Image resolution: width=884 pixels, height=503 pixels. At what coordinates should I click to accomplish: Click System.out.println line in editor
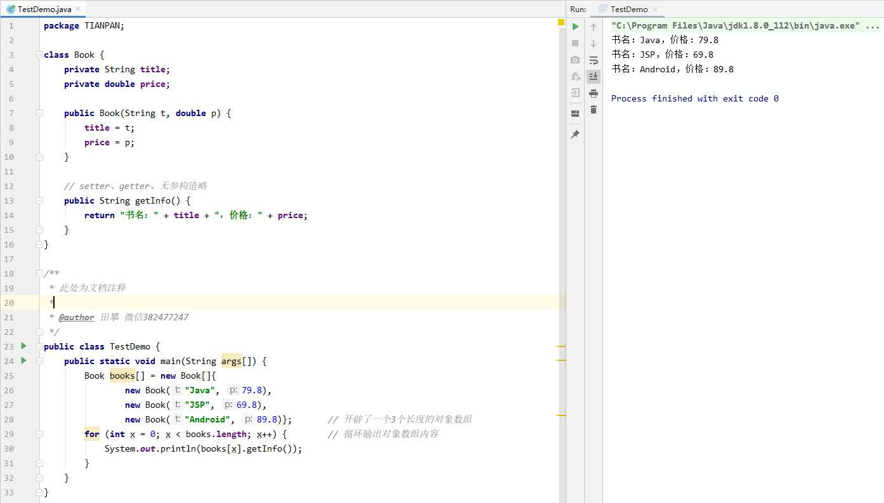point(204,448)
